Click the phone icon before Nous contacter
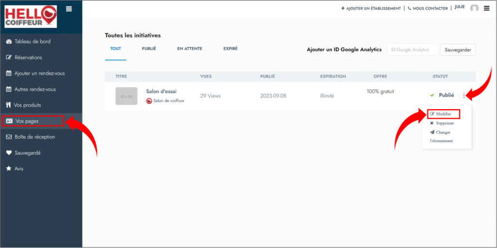Viewport: 497px width, 248px height. tap(409, 9)
